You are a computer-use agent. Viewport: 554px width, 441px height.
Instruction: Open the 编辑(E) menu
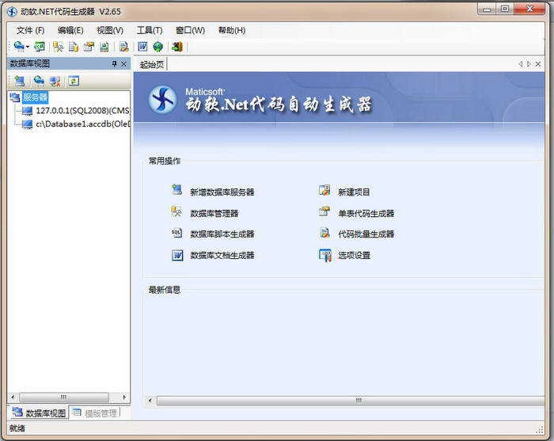70,30
